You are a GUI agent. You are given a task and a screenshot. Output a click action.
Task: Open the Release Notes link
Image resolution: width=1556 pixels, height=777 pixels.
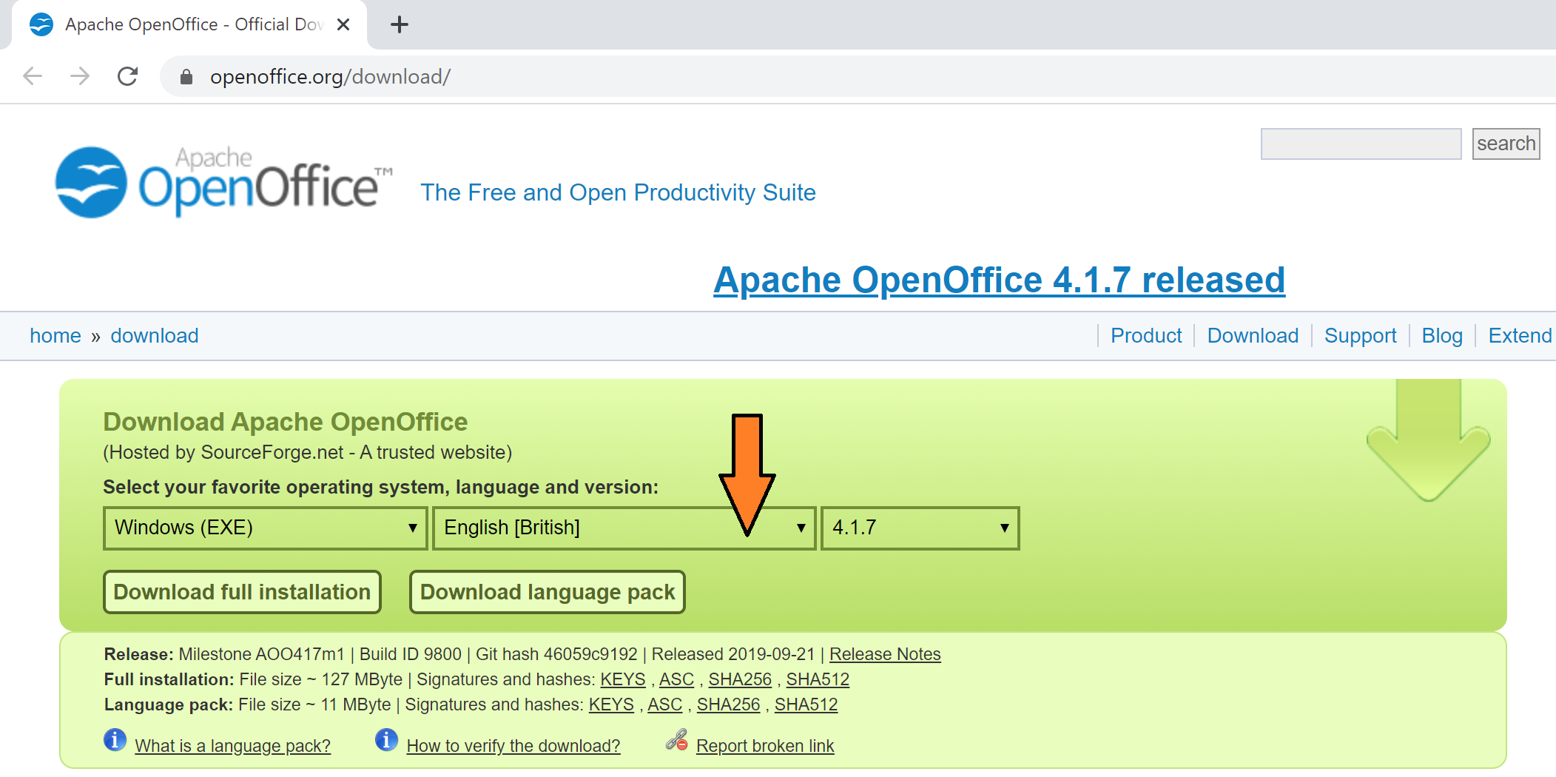point(884,654)
